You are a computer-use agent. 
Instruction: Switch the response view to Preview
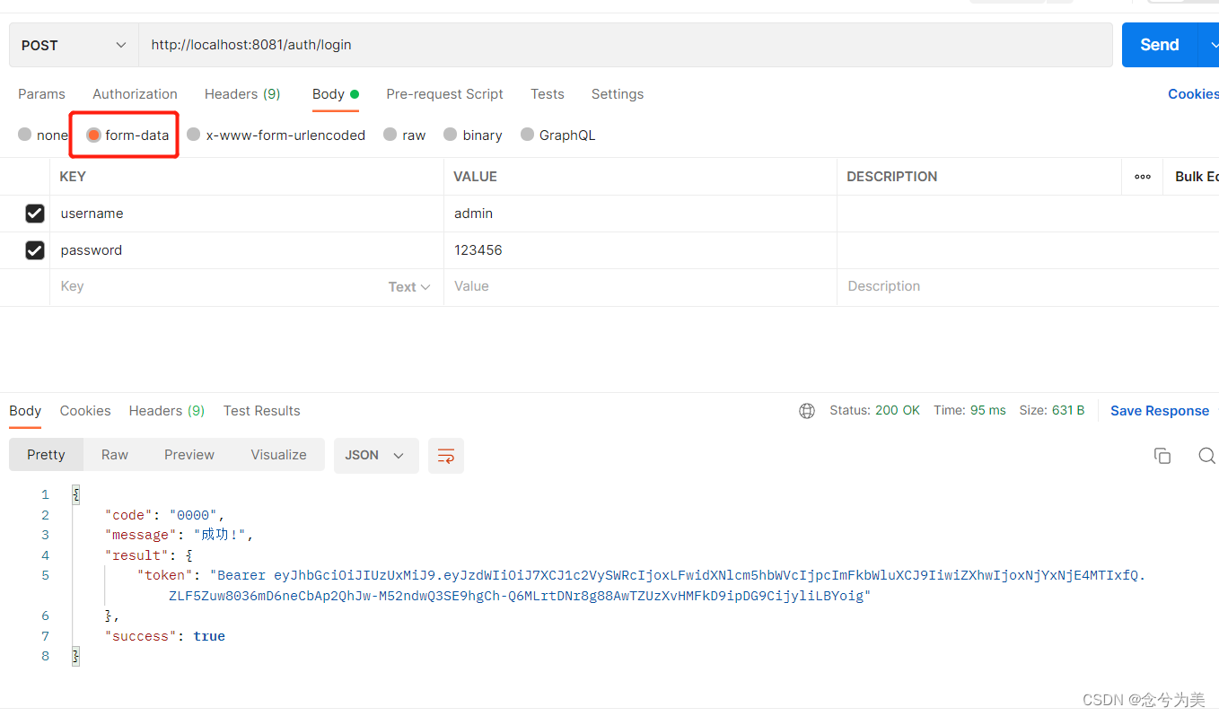(x=189, y=455)
